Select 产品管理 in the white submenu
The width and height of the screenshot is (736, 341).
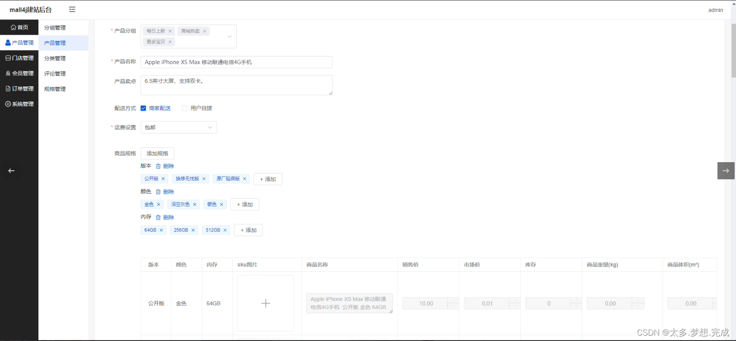click(63, 43)
